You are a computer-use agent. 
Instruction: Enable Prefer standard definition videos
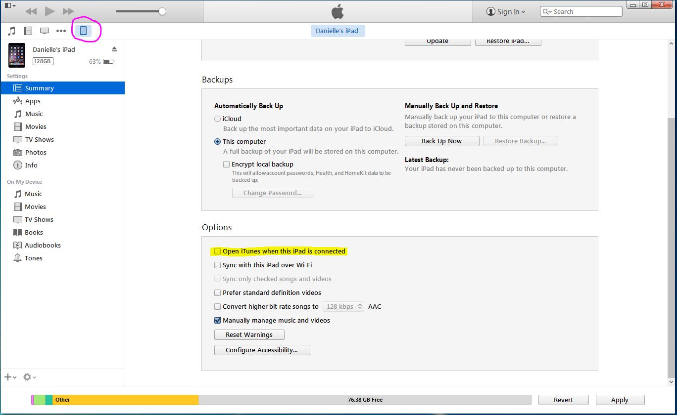217,292
